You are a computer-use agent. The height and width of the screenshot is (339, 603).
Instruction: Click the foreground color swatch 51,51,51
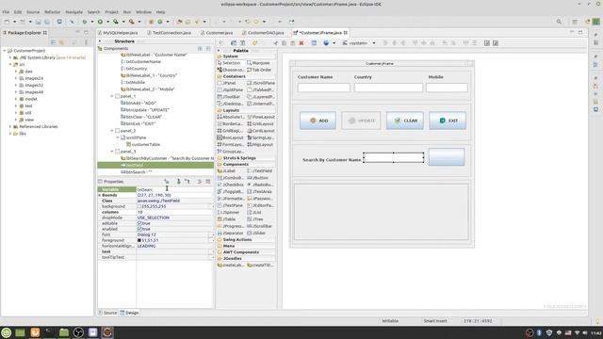[x=139, y=240]
